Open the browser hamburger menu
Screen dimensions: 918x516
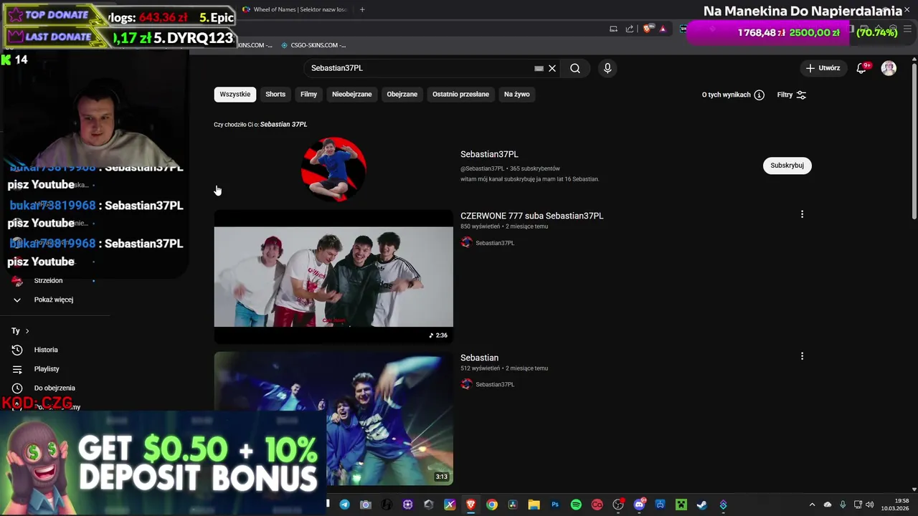(x=908, y=29)
